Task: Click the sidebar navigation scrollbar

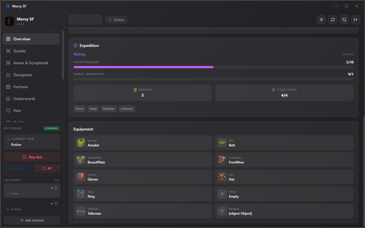Action: (x=63, y=55)
